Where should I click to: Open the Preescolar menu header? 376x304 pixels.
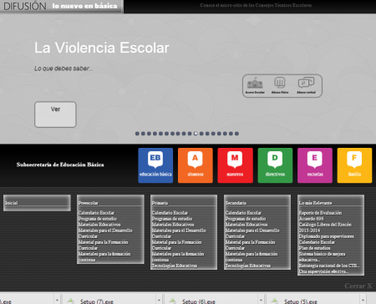click(89, 203)
